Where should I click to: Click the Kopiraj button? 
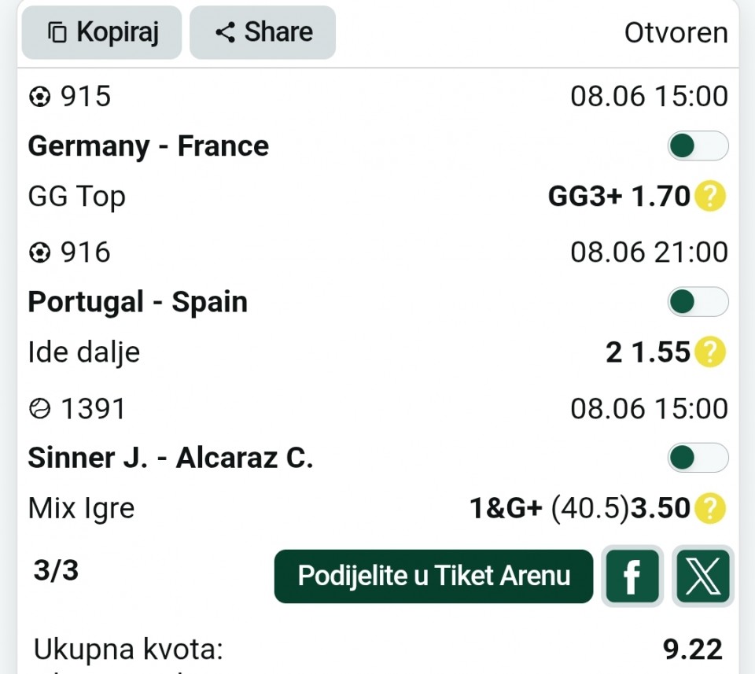tap(101, 33)
